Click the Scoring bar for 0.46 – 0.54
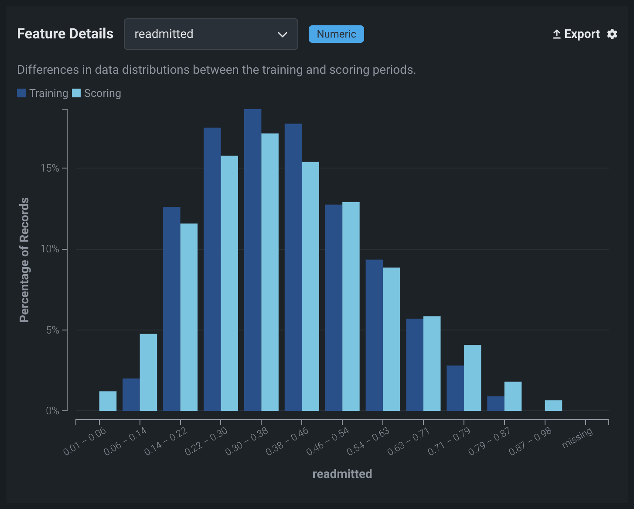Image resolution: width=634 pixels, height=509 pixels. click(x=351, y=306)
